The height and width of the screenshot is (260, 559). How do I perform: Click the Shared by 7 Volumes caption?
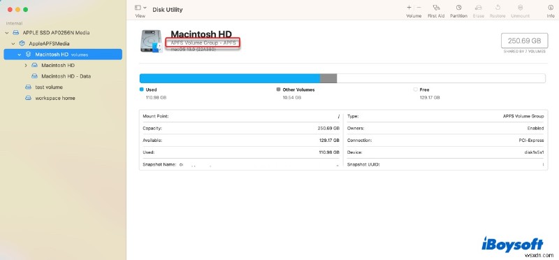(524, 52)
